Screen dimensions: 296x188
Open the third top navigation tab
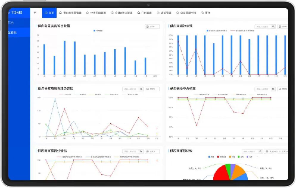click(96, 13)
